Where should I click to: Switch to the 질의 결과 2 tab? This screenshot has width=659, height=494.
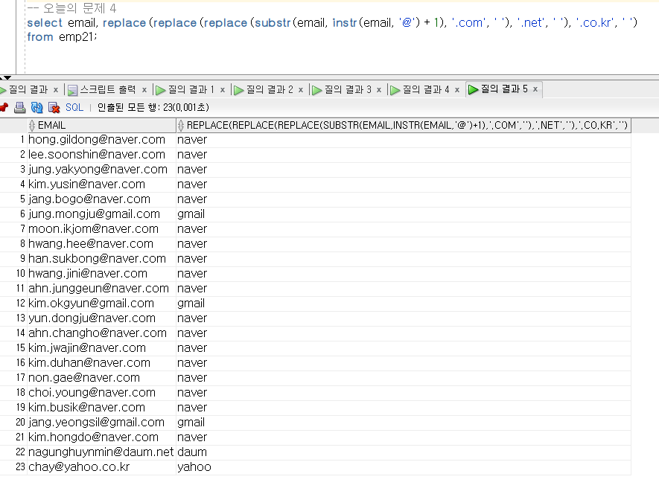(270, 89)
